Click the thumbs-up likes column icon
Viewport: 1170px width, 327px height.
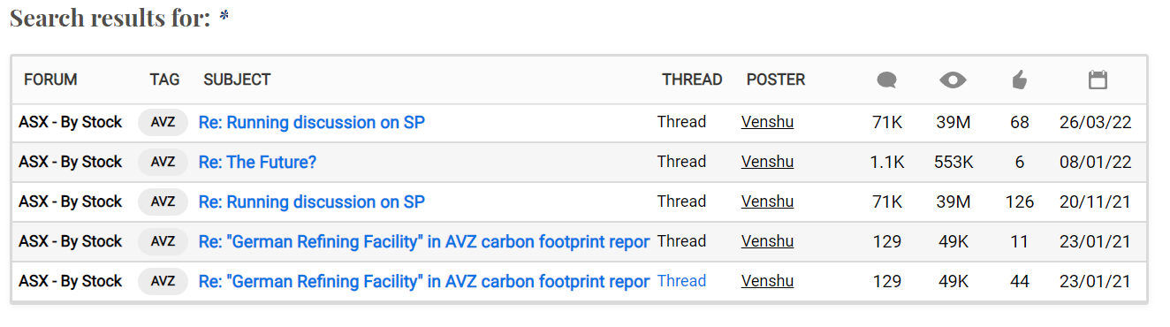tap(1020, 80)
